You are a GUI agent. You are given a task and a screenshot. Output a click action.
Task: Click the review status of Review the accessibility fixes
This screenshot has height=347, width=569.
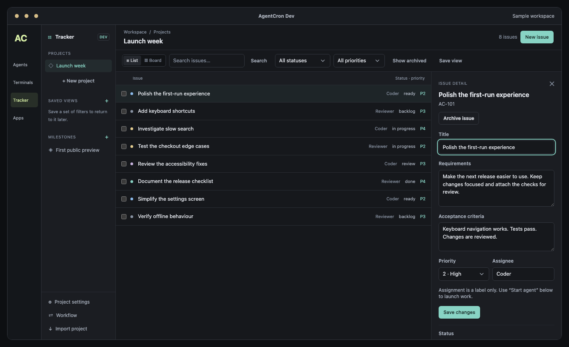pyautogui.click(x=409, y=164)
